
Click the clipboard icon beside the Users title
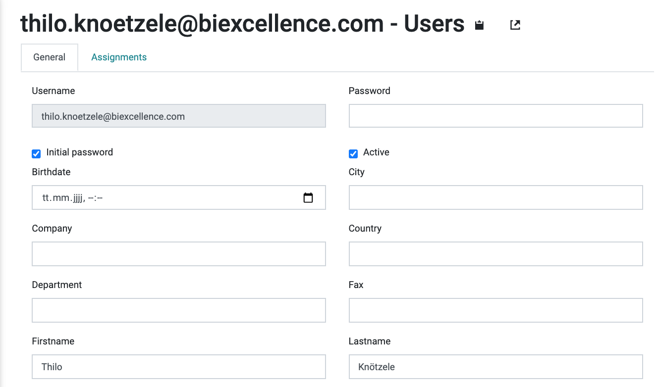click(x=479, y=25)
